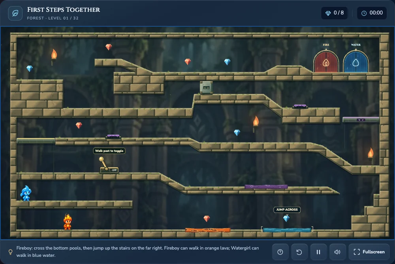The width and height of the screenshot is (395, 264).
Task: Click the red Fire exit door
Action: 326,61
